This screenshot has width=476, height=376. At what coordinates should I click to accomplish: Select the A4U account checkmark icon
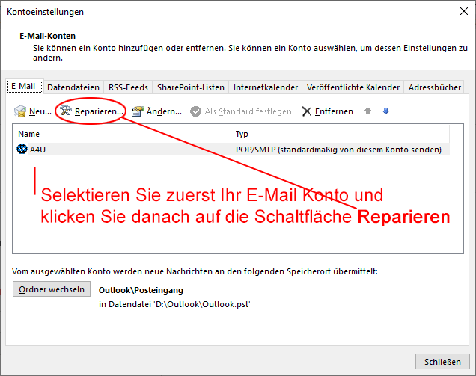coord(22,150)
